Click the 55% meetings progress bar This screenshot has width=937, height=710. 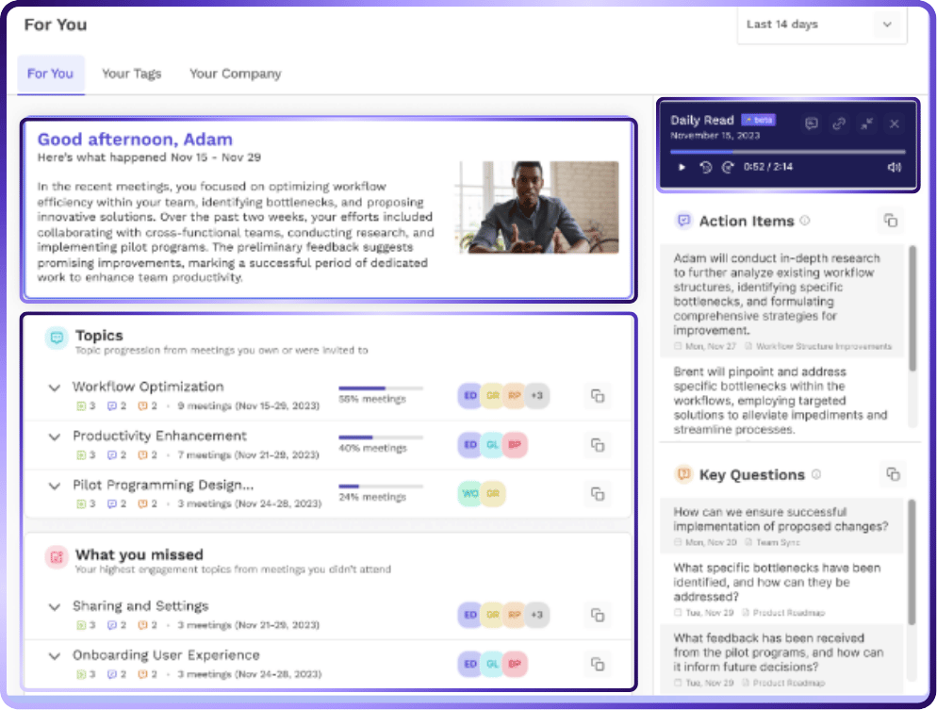click(381, 388)
